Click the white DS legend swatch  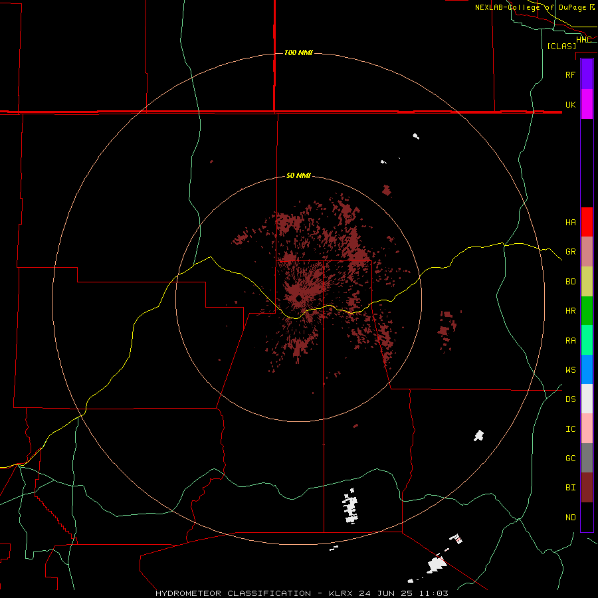click(587, 399)
